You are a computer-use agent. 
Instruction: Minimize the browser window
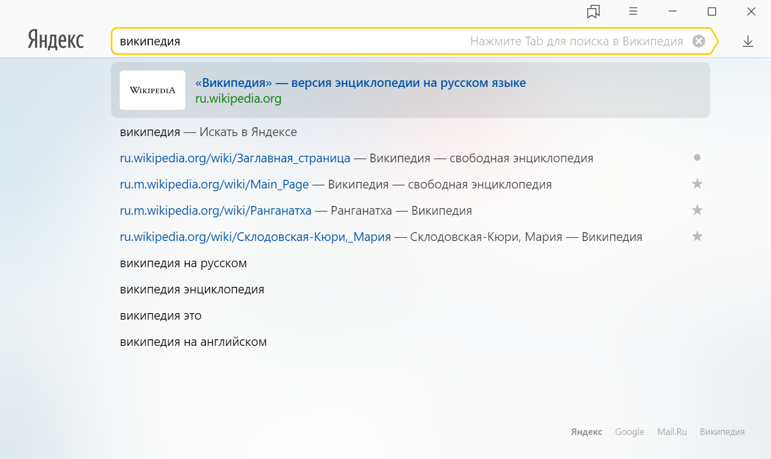tap(672, 11)
